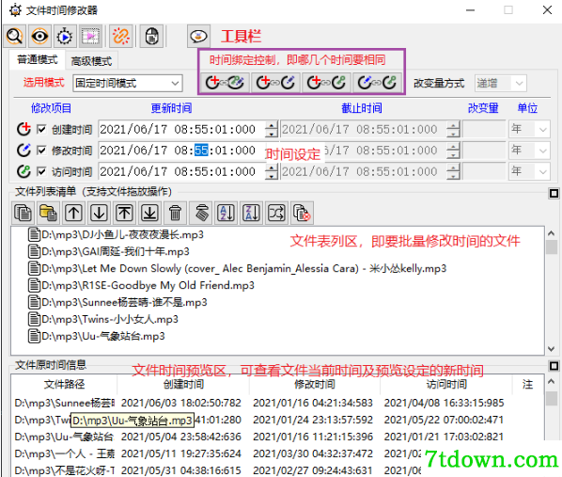Click the remove invalid files icon

click(x=303, y=213)
